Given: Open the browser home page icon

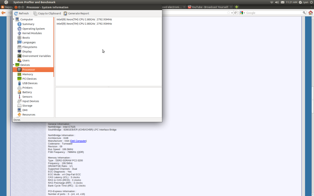Looking at the screenshot, I should 310,13.
